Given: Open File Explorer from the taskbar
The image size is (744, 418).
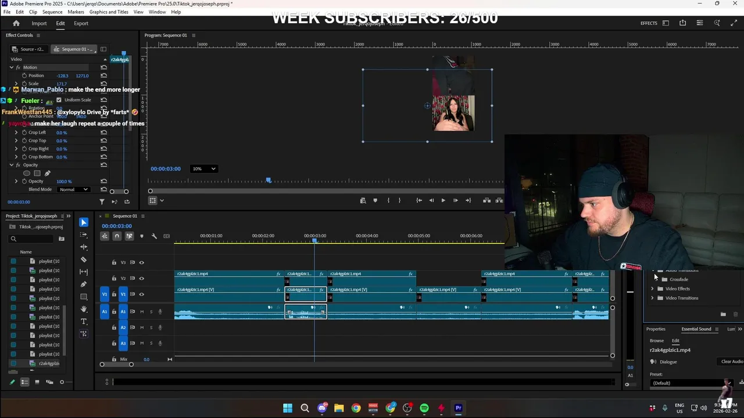Looking at the screenshot, I should tap(339, 408).
